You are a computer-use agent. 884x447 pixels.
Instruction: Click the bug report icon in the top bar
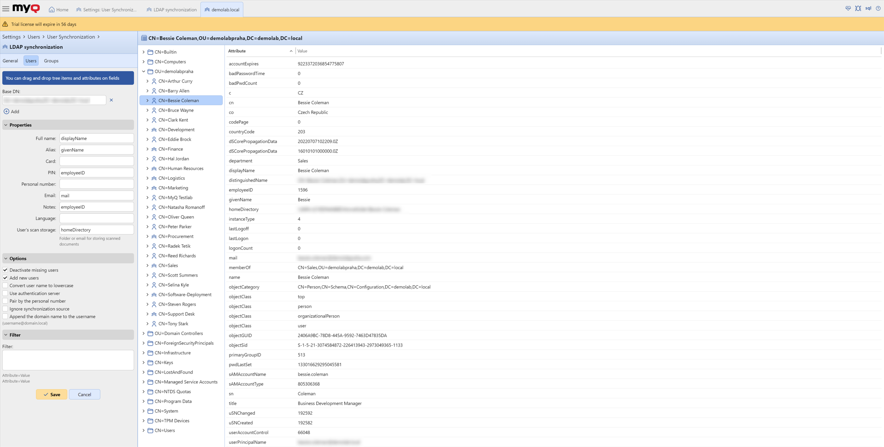point(858,8)
